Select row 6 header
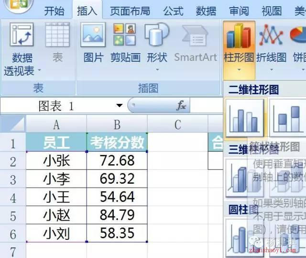 (13, 234)
